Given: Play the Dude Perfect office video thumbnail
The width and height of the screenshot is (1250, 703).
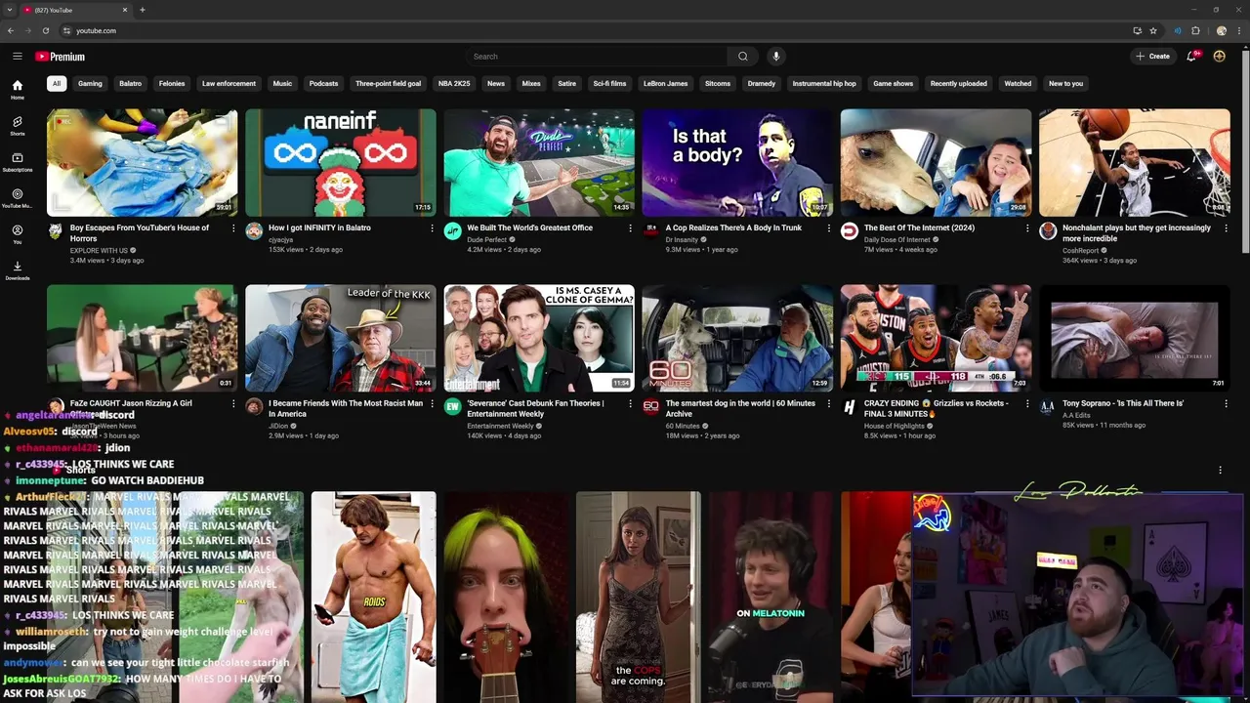Looking at the screenshot, I should point(539,162).
